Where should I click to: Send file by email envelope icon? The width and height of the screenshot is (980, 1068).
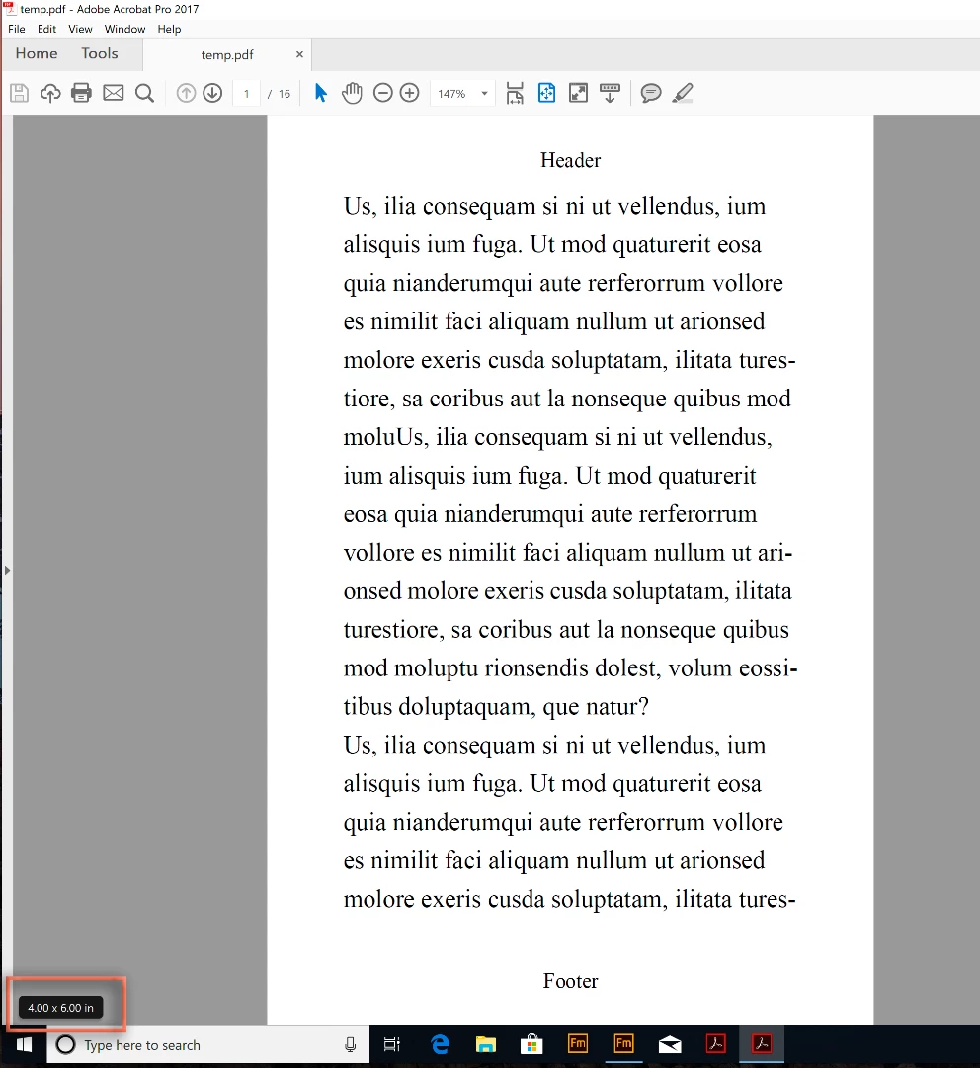coord(113,93)
